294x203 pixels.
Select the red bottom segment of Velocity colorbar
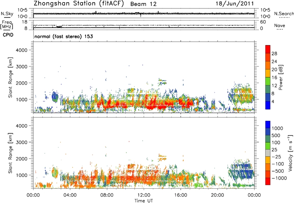pos(268,181)
